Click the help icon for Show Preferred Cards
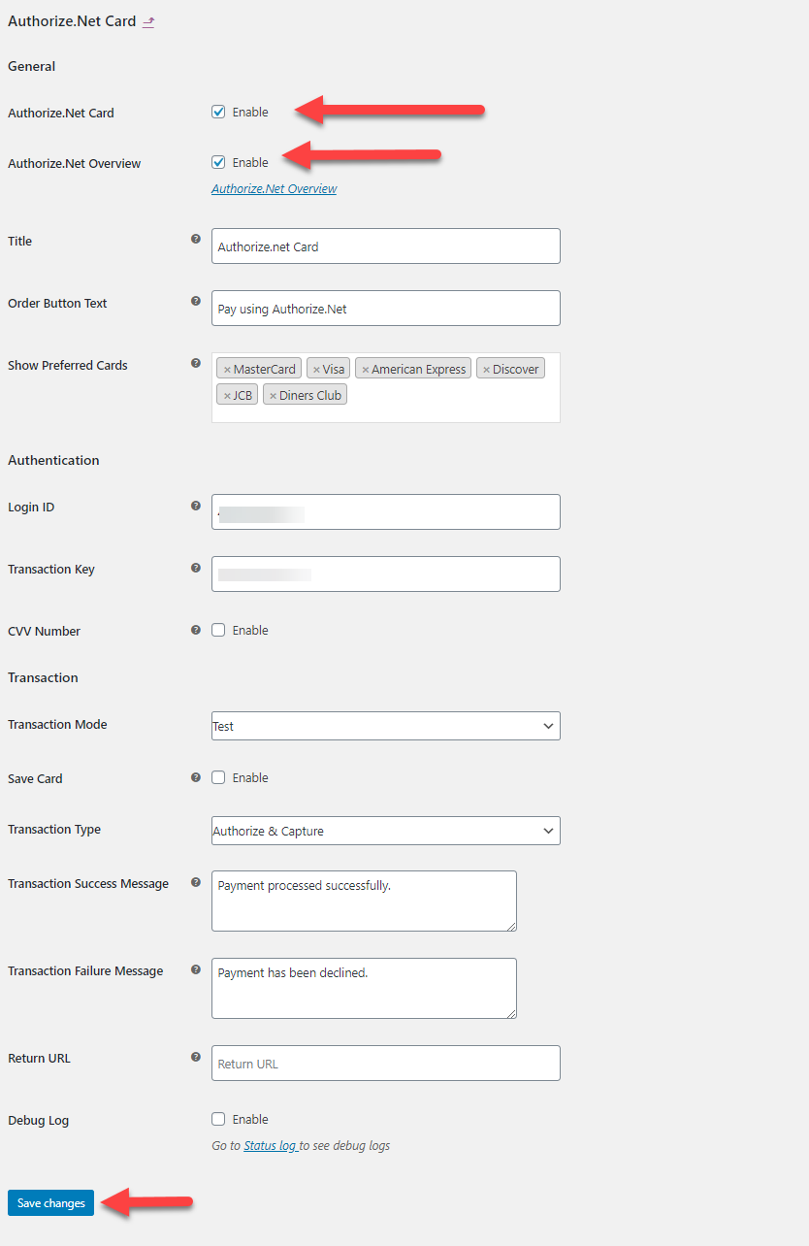809x1246 pixels. point(196,362)
